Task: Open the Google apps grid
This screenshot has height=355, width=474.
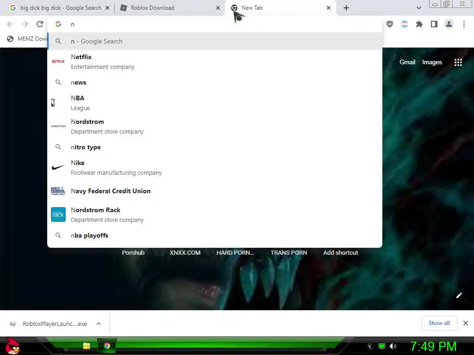Action: pyautogui.click(x=458, y=62)
